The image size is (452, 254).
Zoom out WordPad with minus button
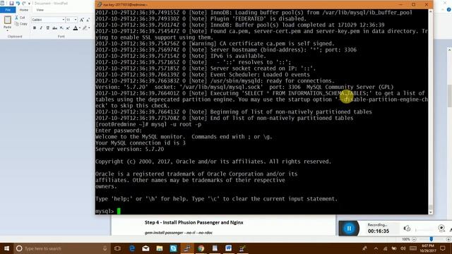point(414,239)
